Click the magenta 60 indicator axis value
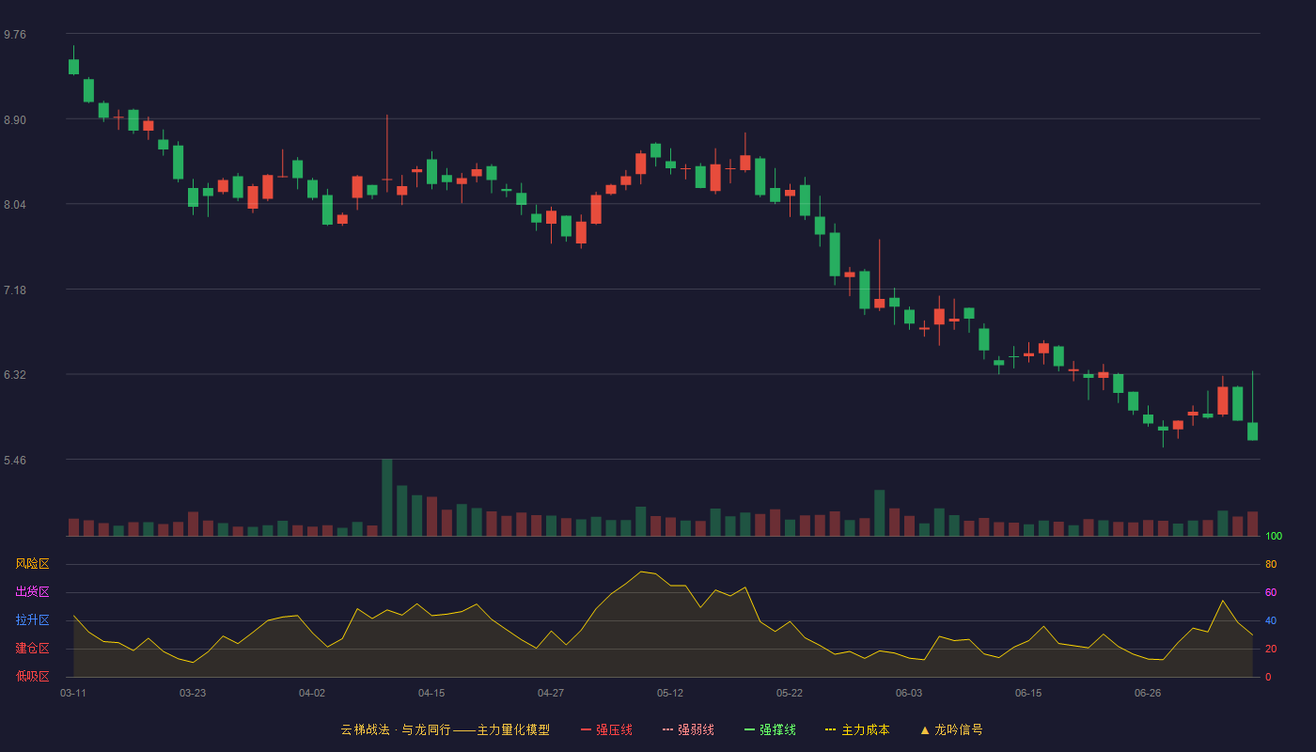Screen dimensions: 1316x752 click(1271, 593)
